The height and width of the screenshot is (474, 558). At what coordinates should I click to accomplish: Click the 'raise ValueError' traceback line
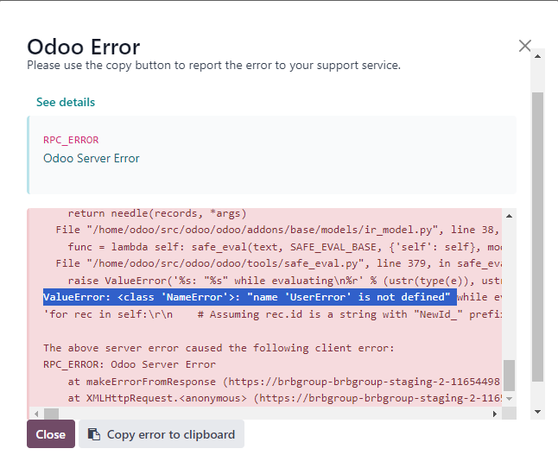(285, 281)
